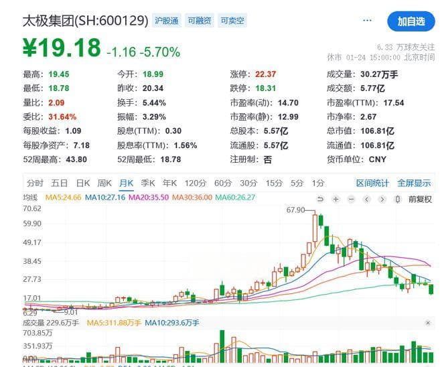Click the 67.90 peak price marker

tap(295, 210)
